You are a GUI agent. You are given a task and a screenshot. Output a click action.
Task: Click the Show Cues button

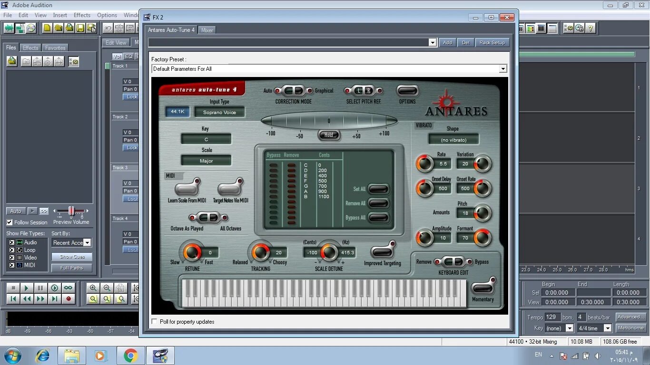72,257
